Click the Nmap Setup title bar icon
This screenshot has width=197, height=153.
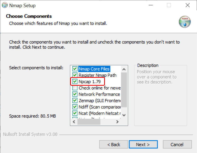tap(5, 5)
